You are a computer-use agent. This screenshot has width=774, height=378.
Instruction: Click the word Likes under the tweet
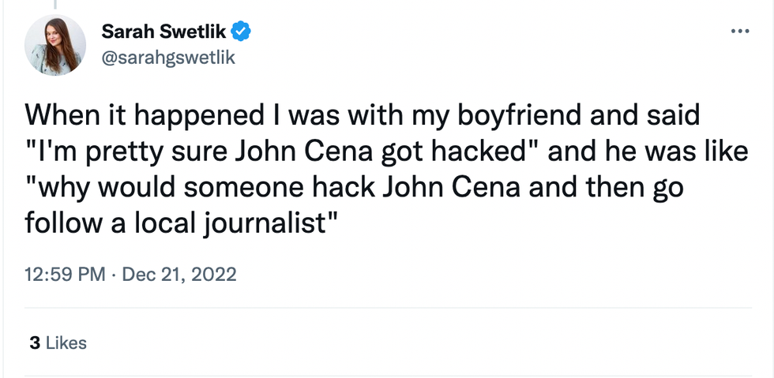[66, 342]
